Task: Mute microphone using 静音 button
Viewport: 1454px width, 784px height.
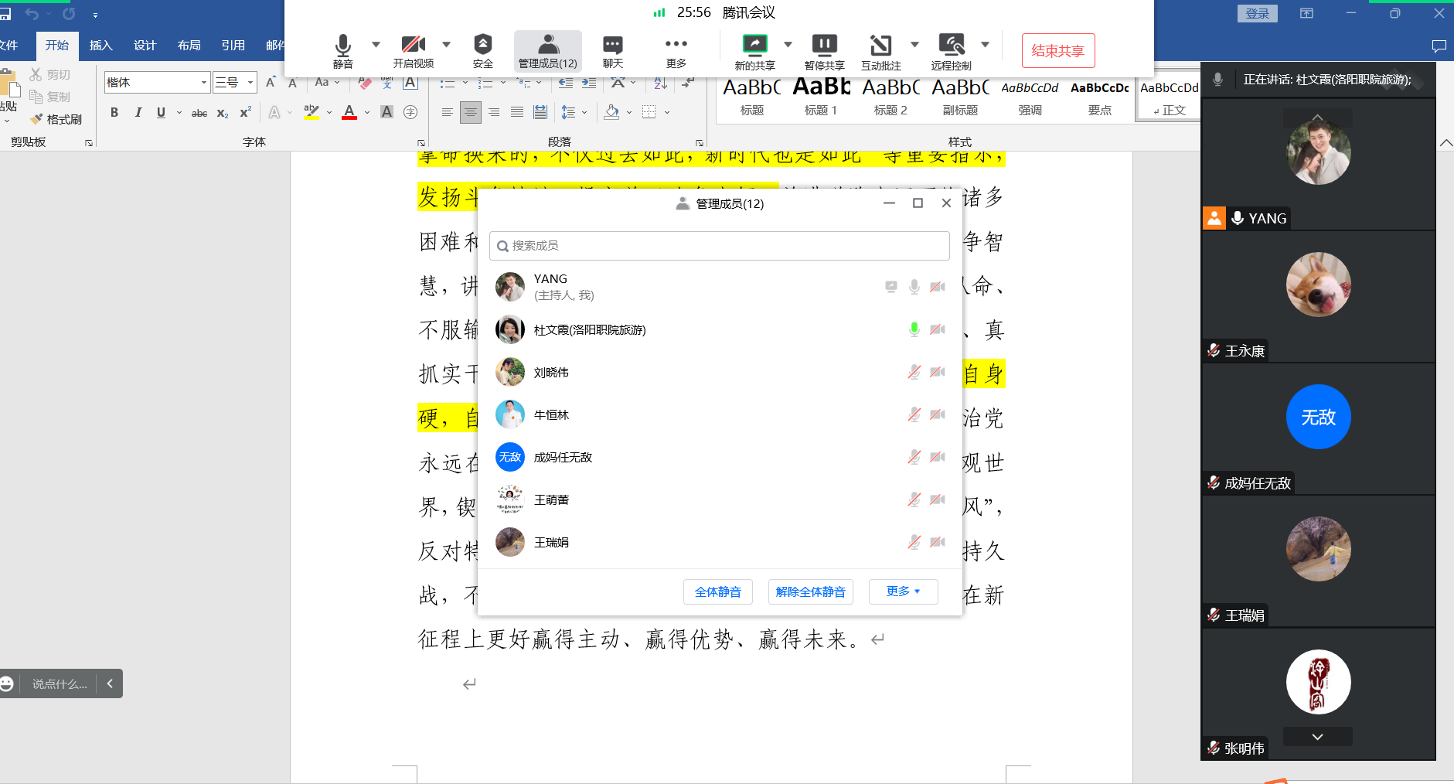Action: point(343,45)
